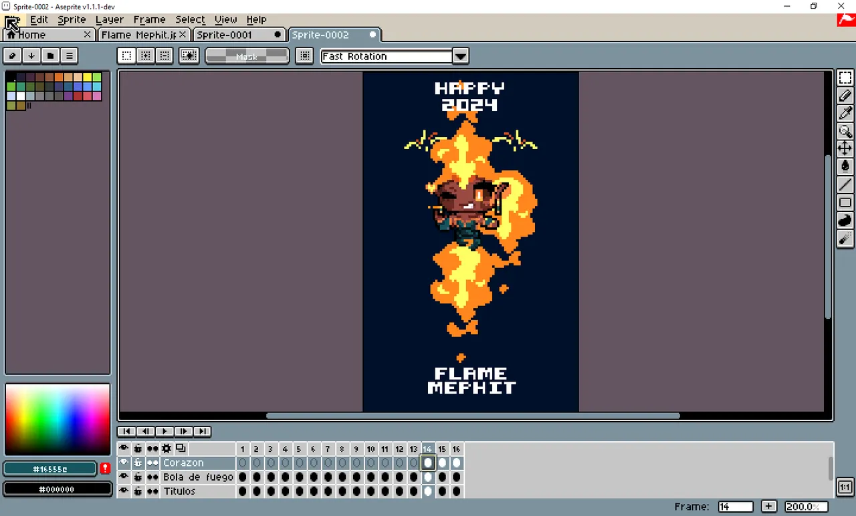This screenshot has height=516, width=856.
Task: Click the plus button next to Frame field
Action: [x=769, y=507]
